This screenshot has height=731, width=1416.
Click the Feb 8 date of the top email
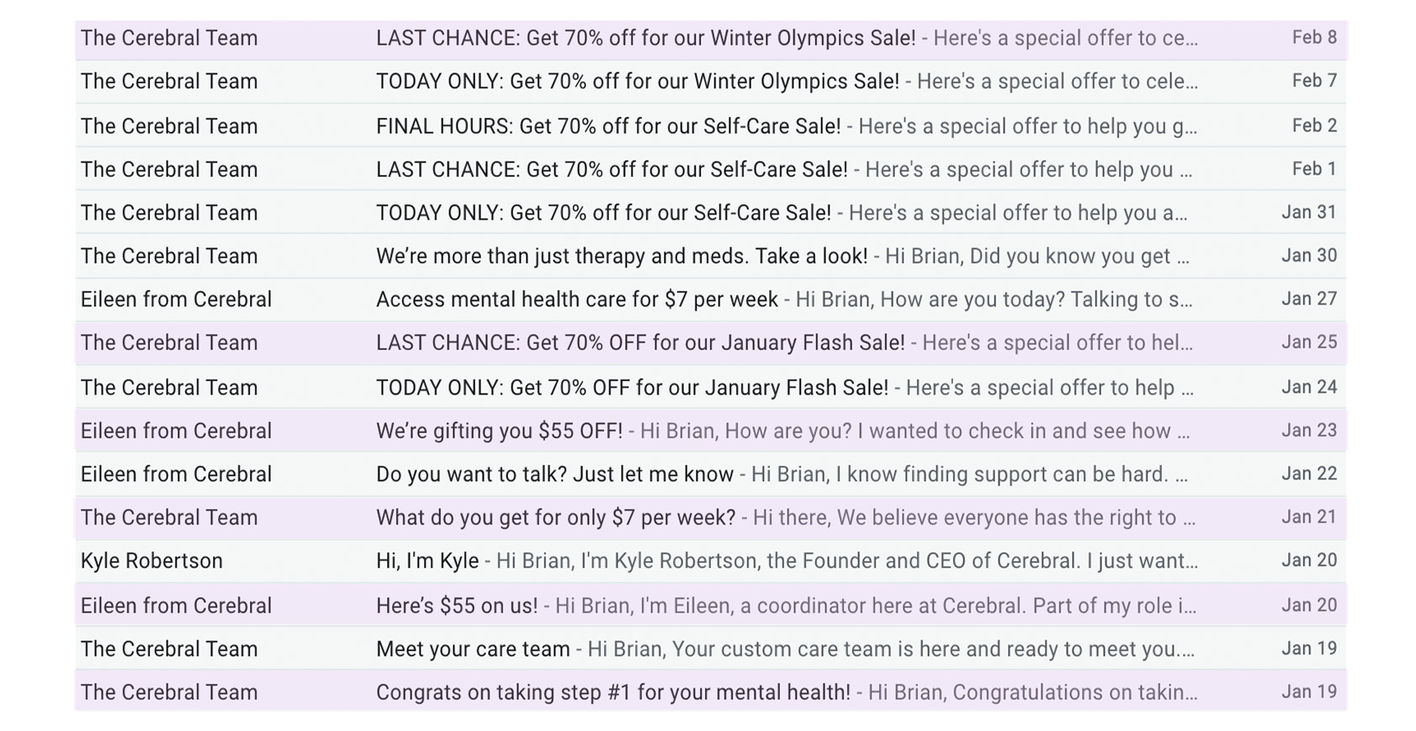click(1313, 38)
